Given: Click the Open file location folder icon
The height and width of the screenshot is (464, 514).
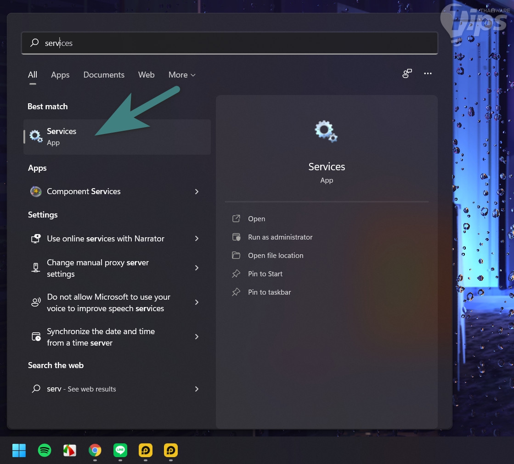Looking at the screenshot, I should (236, 255).
